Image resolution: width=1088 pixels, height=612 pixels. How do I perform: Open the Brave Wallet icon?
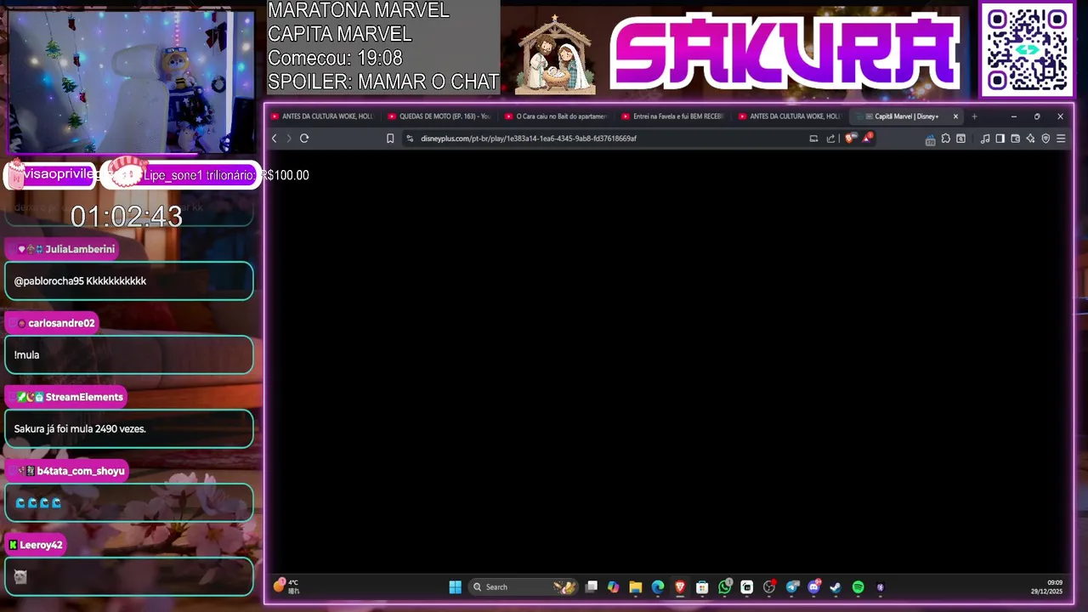[1015, 139]
